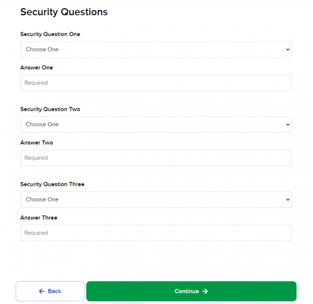Image resolution: width=313 pixels, height=304 pixels.
Task: Select the Answer Three text box
Action: (x=155, y=233)
